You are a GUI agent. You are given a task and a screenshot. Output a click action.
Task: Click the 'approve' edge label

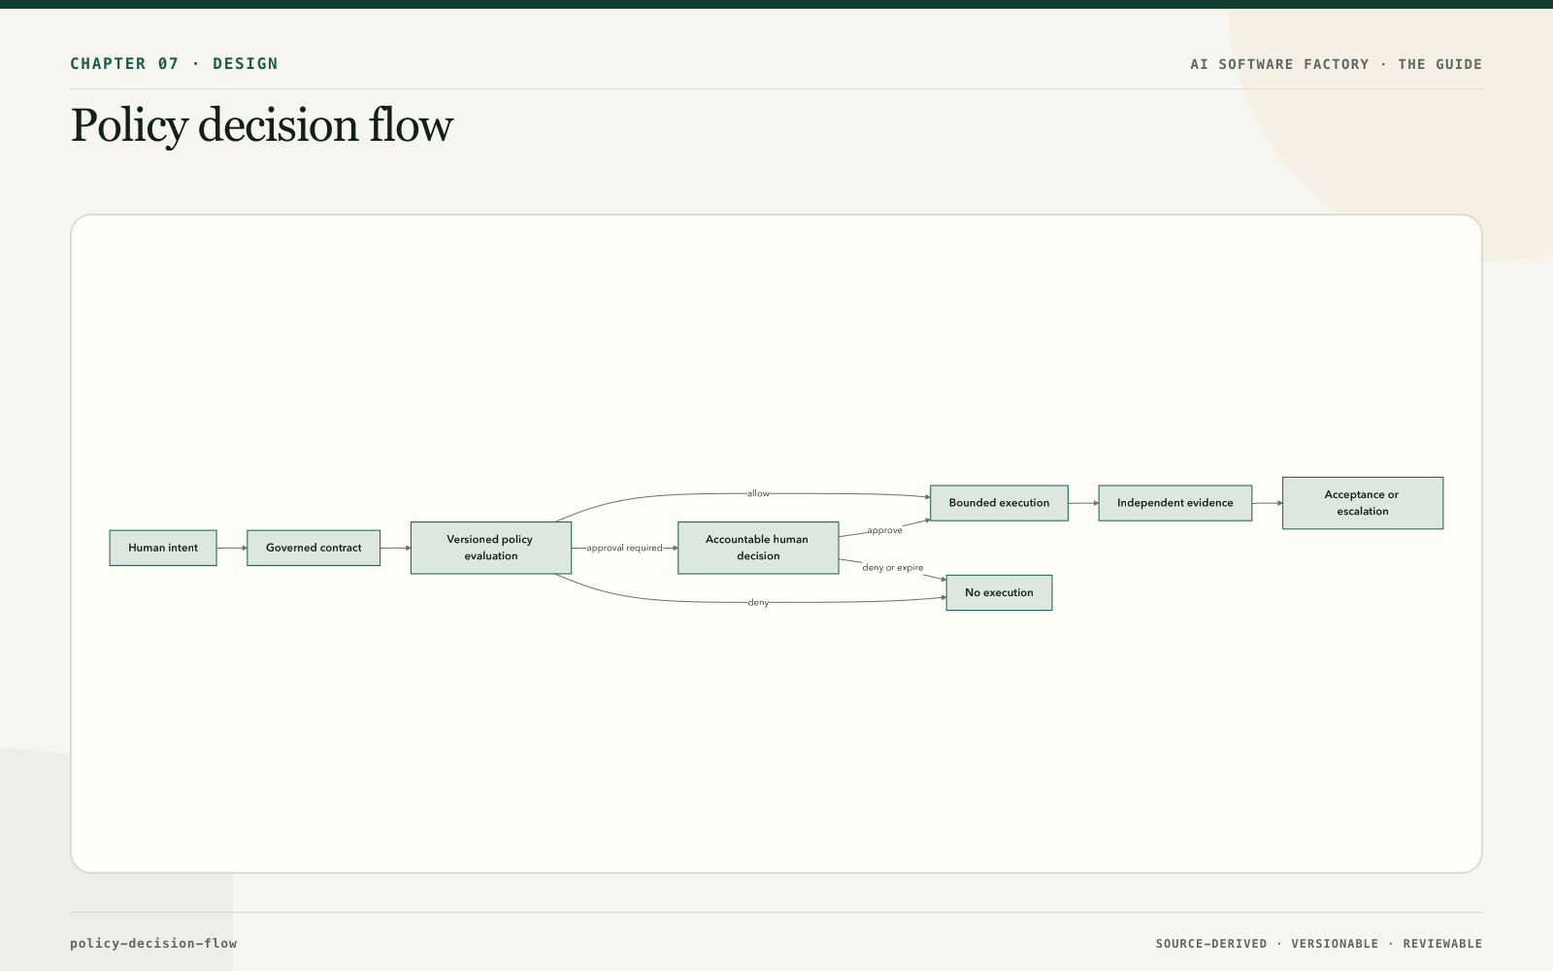coord(884,530)
